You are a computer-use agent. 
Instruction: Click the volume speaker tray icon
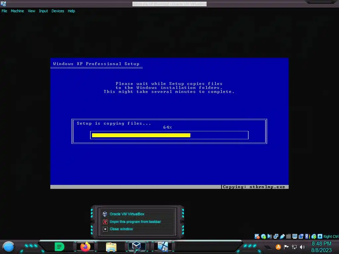[302, 247]
